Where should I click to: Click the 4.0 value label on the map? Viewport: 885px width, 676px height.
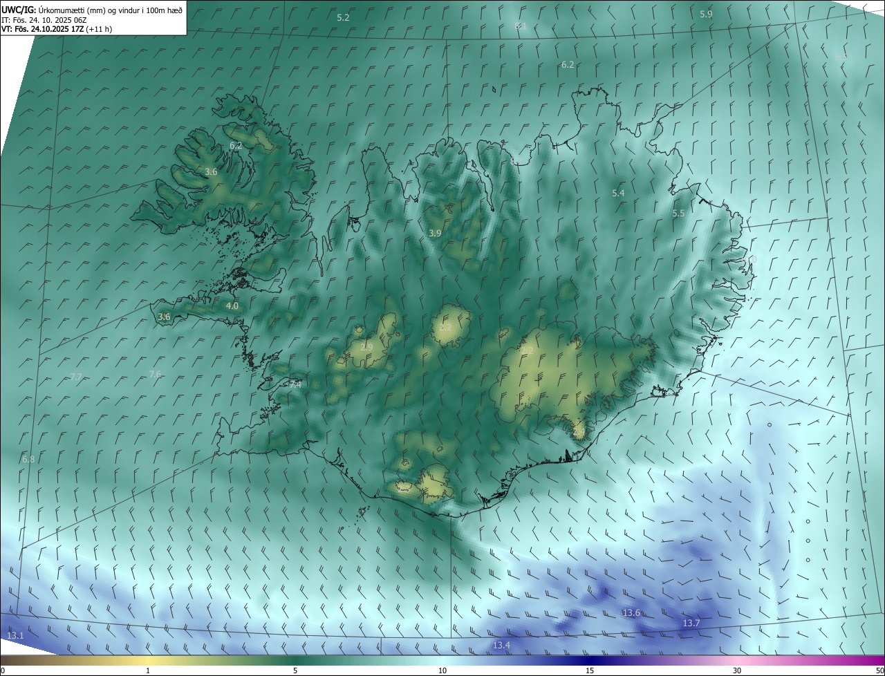click(x=232, y=306)
